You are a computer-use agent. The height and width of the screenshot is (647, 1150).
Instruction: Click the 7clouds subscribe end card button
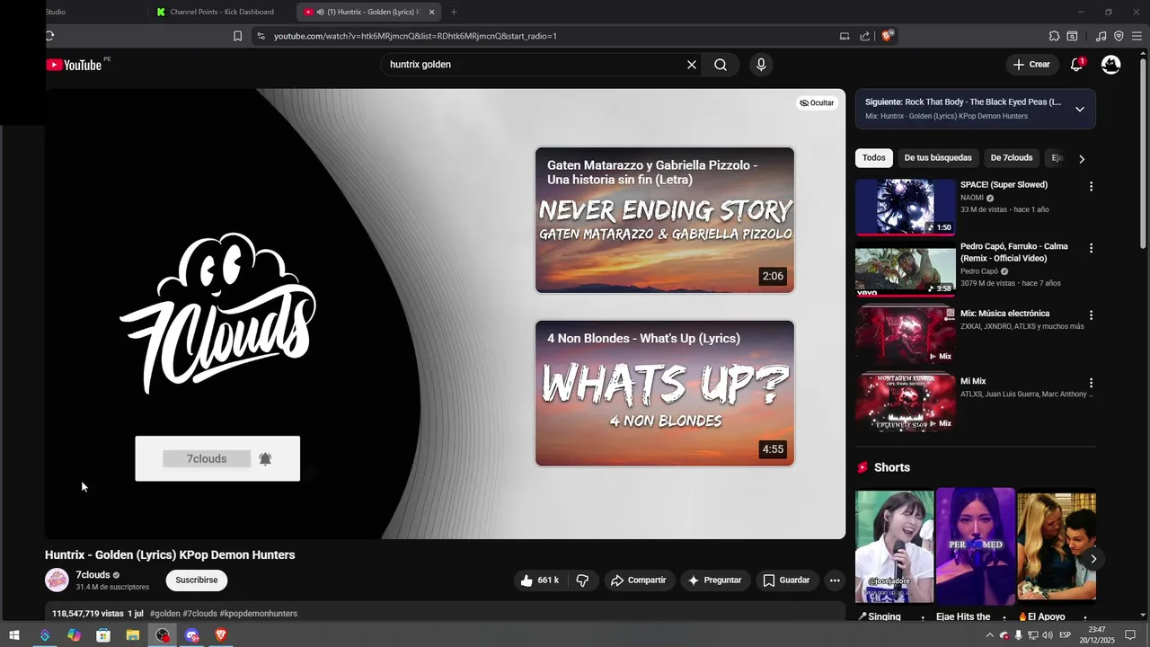pos(207,459)
